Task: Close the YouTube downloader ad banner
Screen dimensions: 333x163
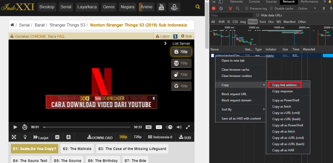Action: (154, 98)
